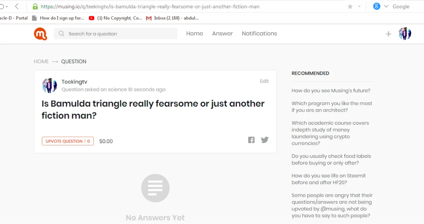
Task: Open the money laundering academic course question
Action: (330, 133)
